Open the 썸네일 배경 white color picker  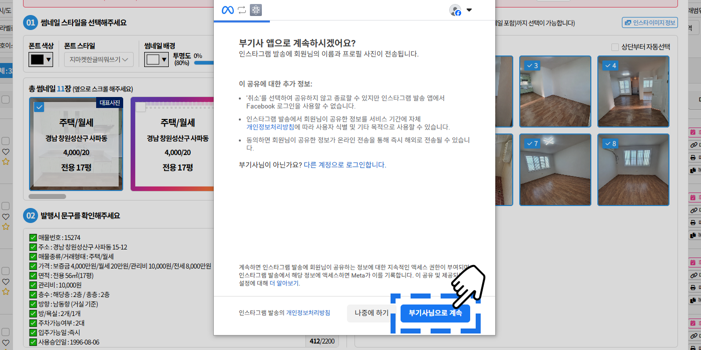coord(157,59)
